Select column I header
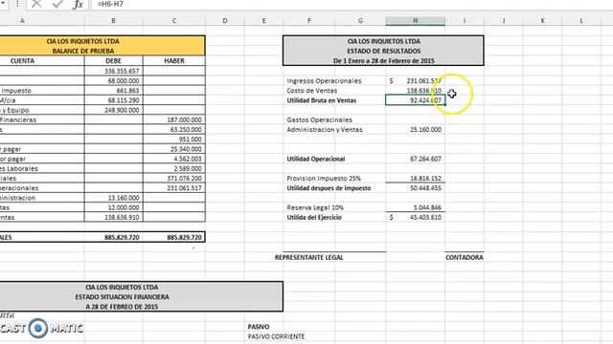This screenshot has height=344, width=613. (x=465, y=21)
